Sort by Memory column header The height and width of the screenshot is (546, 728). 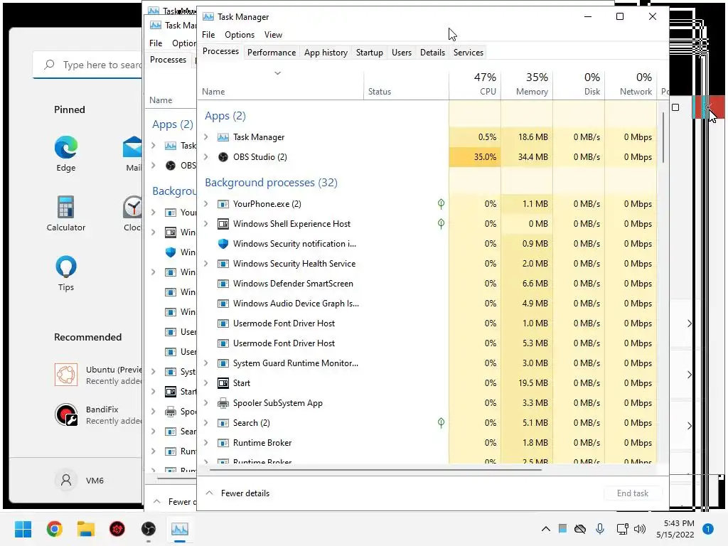coord(527,84)
